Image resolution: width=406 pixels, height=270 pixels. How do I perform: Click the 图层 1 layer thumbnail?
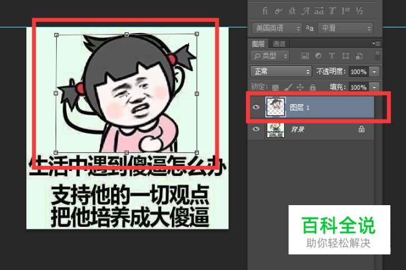click(275, 107)
